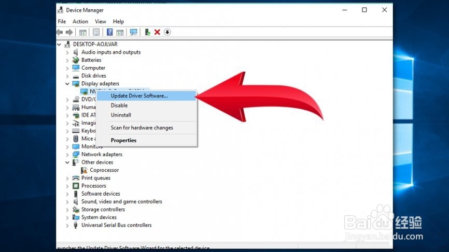
Task: Click the Processors chip icon
Action: point(76,186)
